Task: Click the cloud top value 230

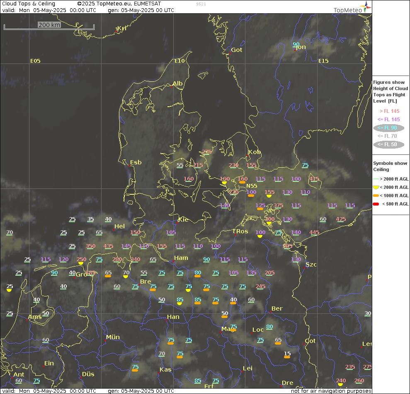Action: [x=233, y=165]
